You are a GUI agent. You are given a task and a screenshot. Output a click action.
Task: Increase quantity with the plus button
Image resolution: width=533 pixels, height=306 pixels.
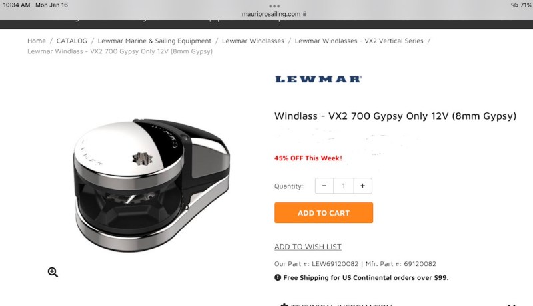362,186
